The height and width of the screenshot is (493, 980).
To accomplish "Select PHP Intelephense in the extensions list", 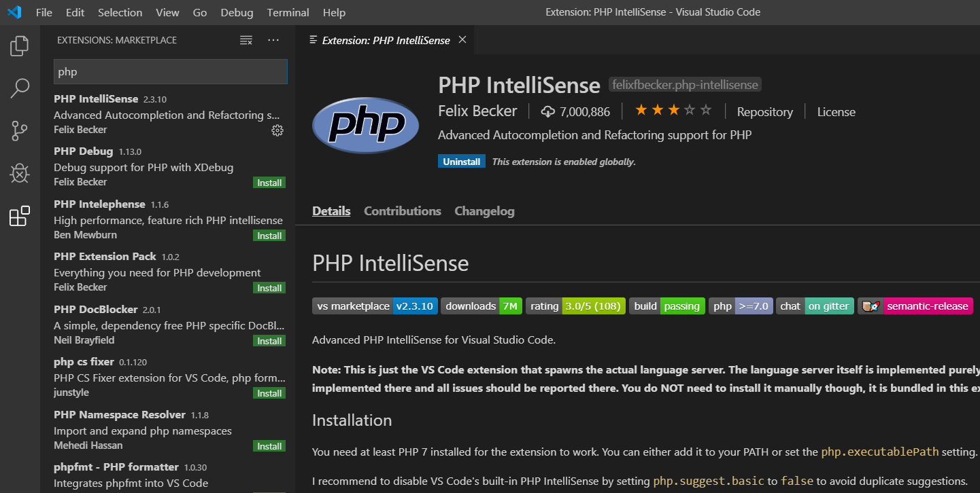I will coord(168,219).
